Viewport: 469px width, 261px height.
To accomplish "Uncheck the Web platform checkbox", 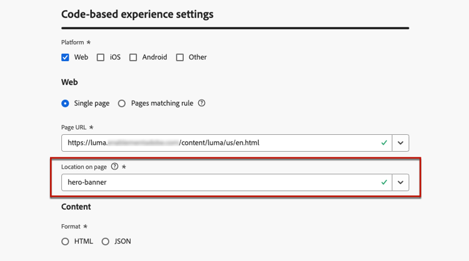I will pyautogui.click(x=66, y=57).
